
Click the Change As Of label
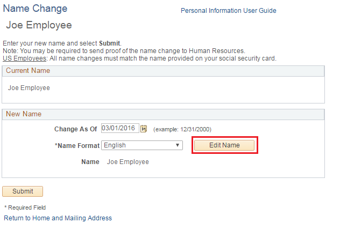coord(75,129)
